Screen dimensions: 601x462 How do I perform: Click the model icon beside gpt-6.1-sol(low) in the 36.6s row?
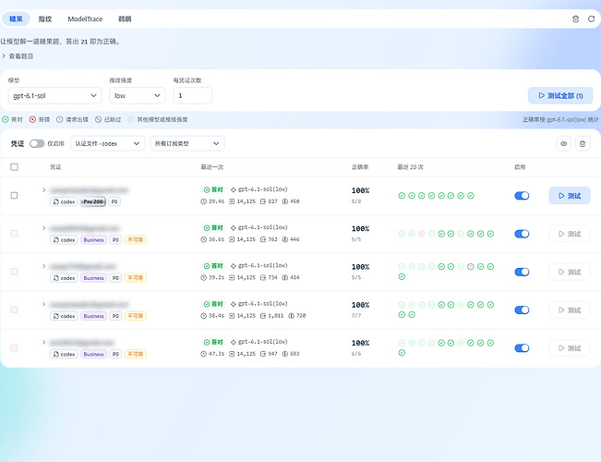[233, 228]
